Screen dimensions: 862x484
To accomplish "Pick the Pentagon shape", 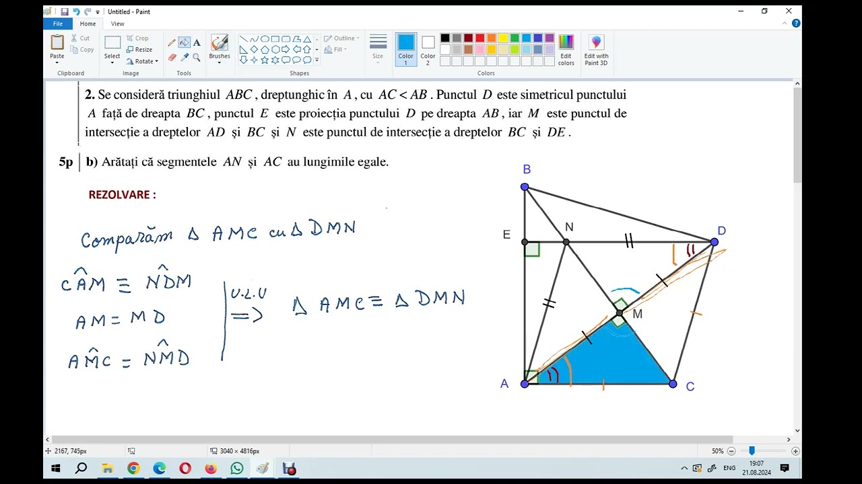I will pos(265,50).
